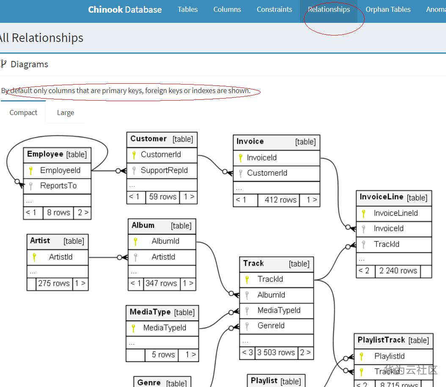This screenshot has height=387, width=446.
Task: Click the ArtistId key icon in Artist table
Action: coord(34,257)
